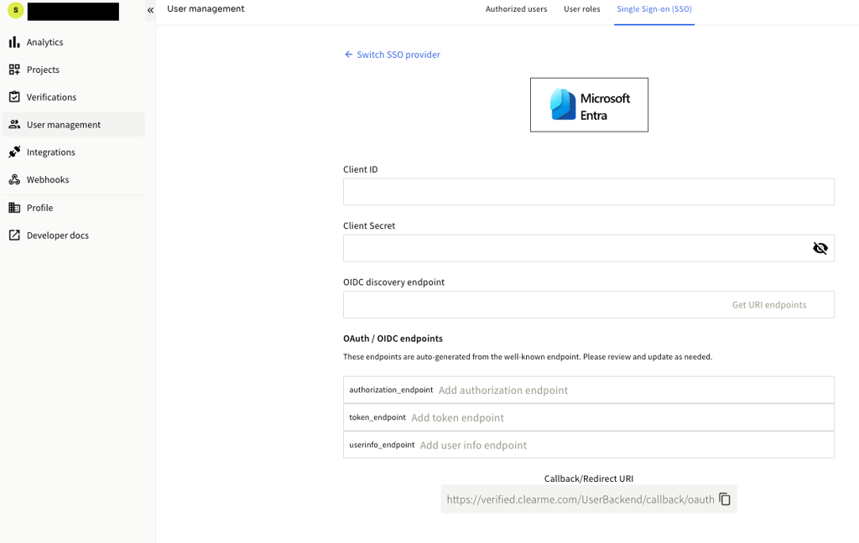Click the Developer docs external link icon

point(14,235)
